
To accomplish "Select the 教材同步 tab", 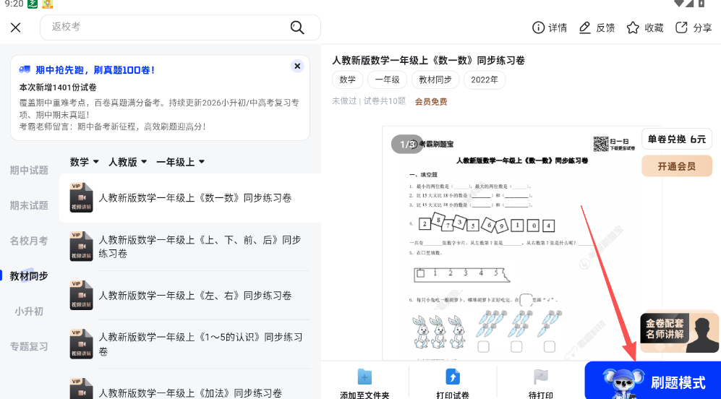I will [x=29, y=276].
